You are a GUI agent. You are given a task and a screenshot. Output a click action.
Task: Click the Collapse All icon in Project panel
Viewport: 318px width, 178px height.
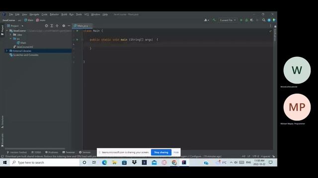pos(57,26)
